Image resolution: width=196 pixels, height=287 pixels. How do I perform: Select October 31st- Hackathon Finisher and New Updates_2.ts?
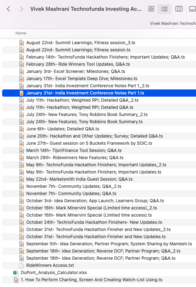click(99, 229)
